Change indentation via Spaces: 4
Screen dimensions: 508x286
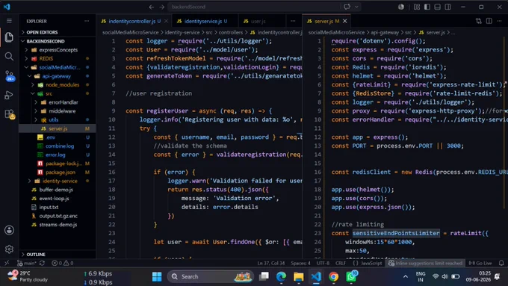pyautogui.click(x=300, y=263)
